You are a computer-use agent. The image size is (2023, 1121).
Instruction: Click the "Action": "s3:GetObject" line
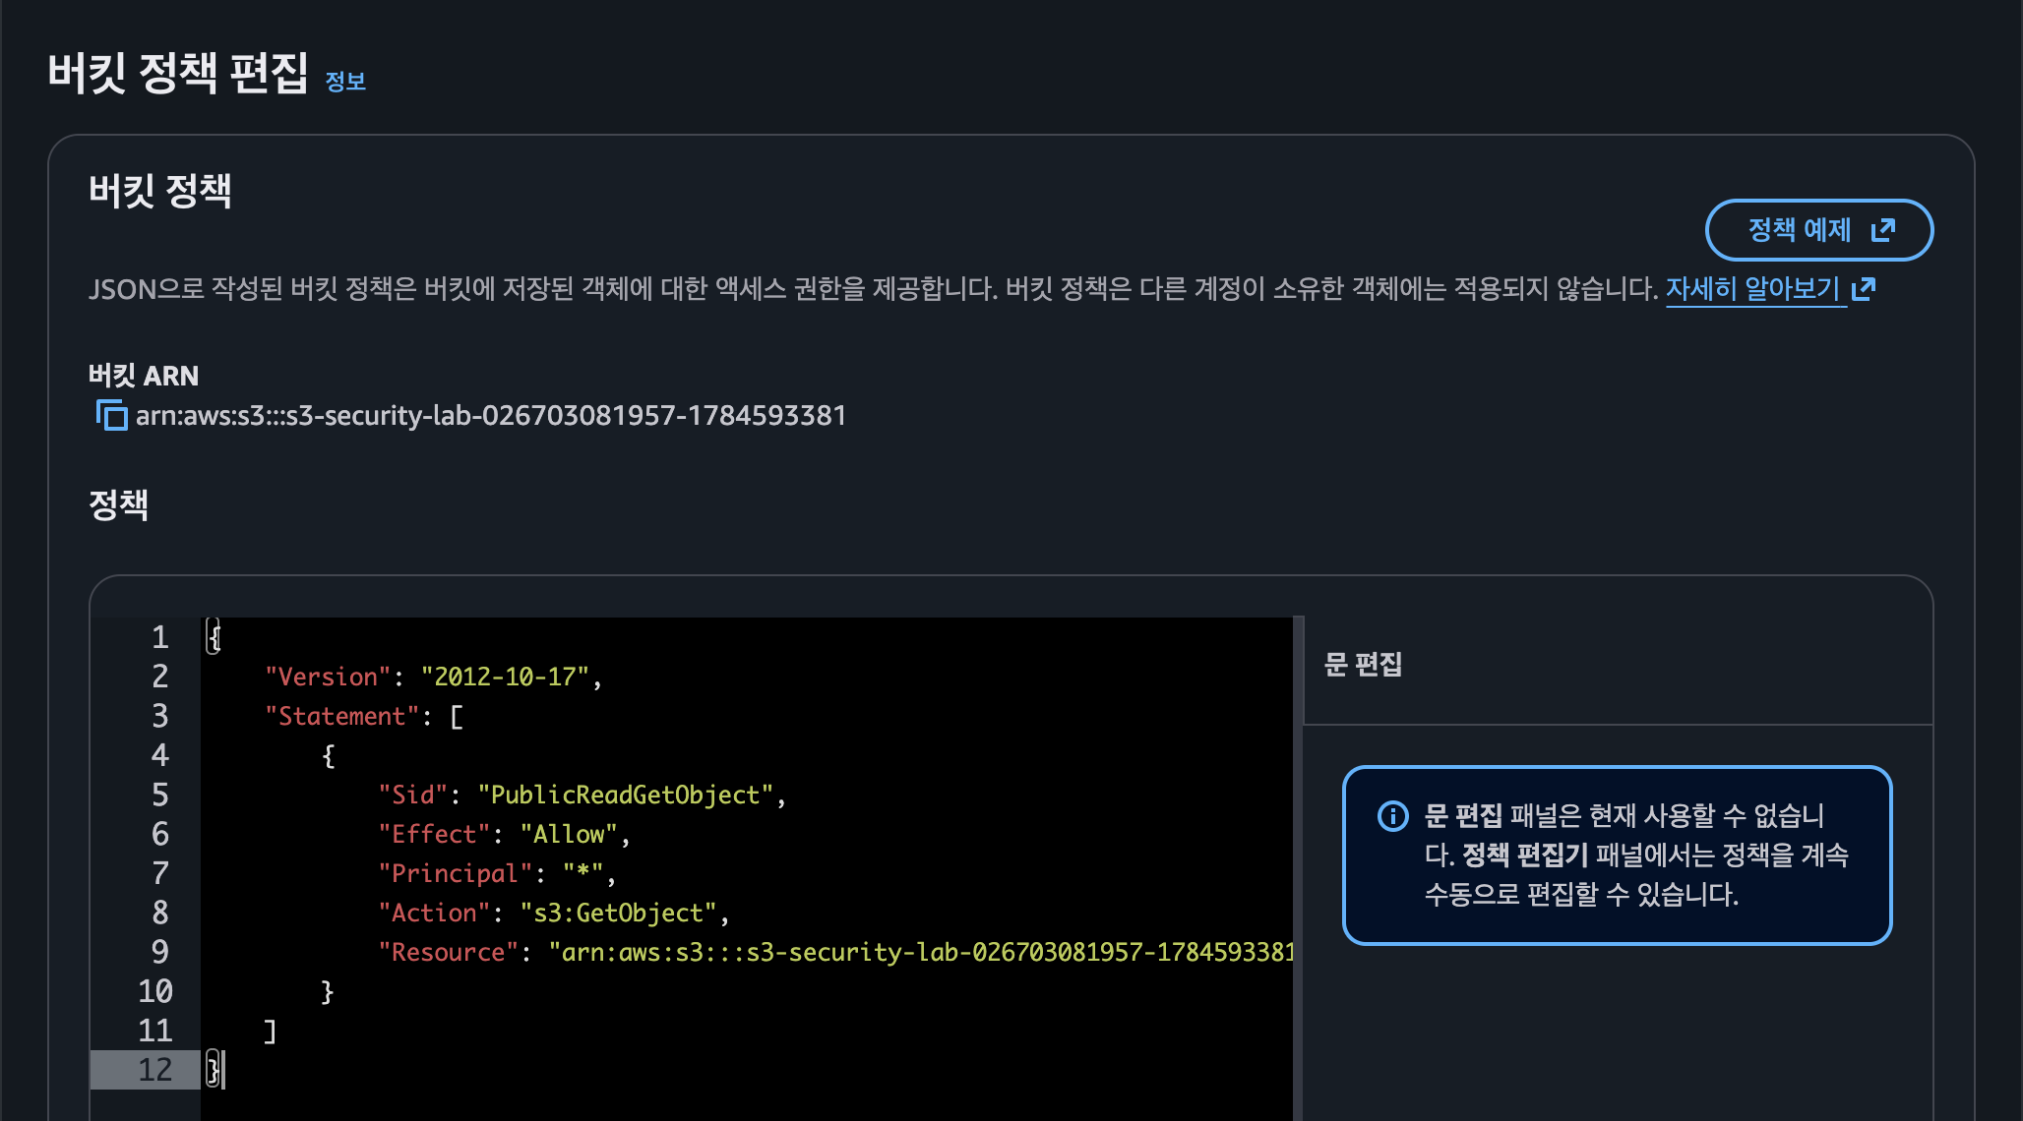point(554,913)
